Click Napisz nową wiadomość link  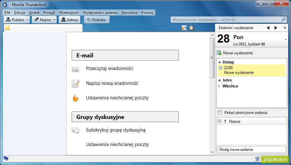tap(112, 83)
